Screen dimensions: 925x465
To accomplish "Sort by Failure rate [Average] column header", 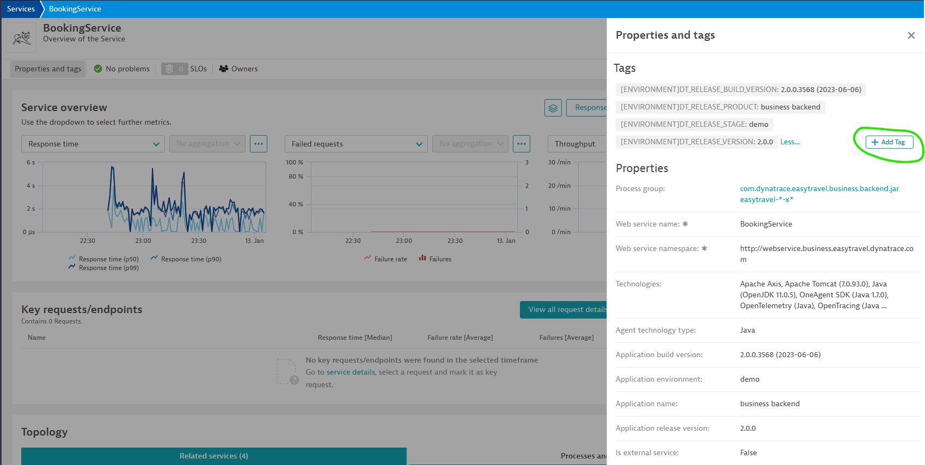I will [460, 338].
